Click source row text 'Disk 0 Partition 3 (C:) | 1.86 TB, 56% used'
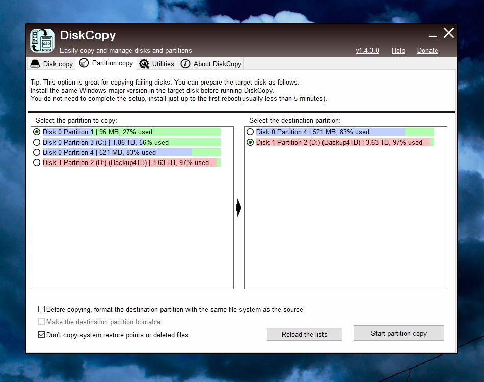Image resolution: width=484 pixels, height=382 pixels. [x=105, y=142]
